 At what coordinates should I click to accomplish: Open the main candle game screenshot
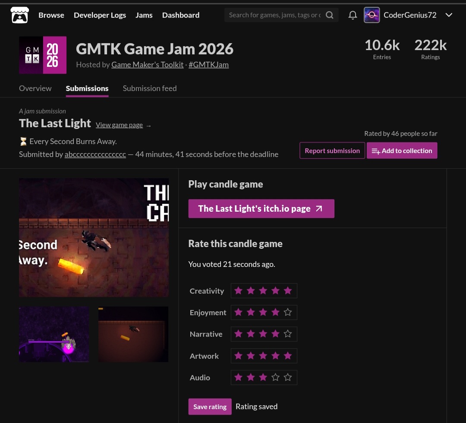94,237
